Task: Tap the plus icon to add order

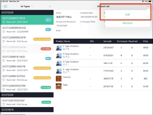Action: pyautogui.click(x=50, y=6)
